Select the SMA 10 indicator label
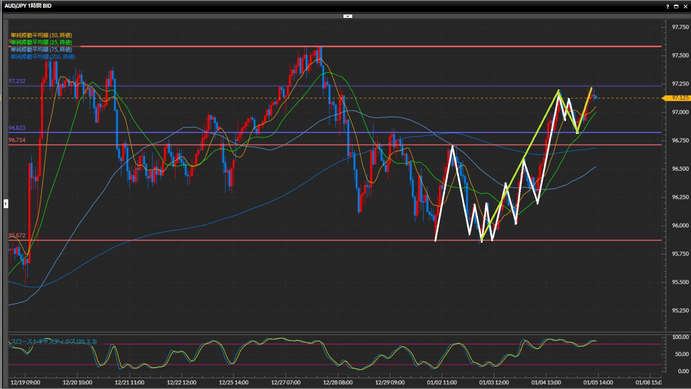This screenshot has width=691, height=389. [41, 35]
